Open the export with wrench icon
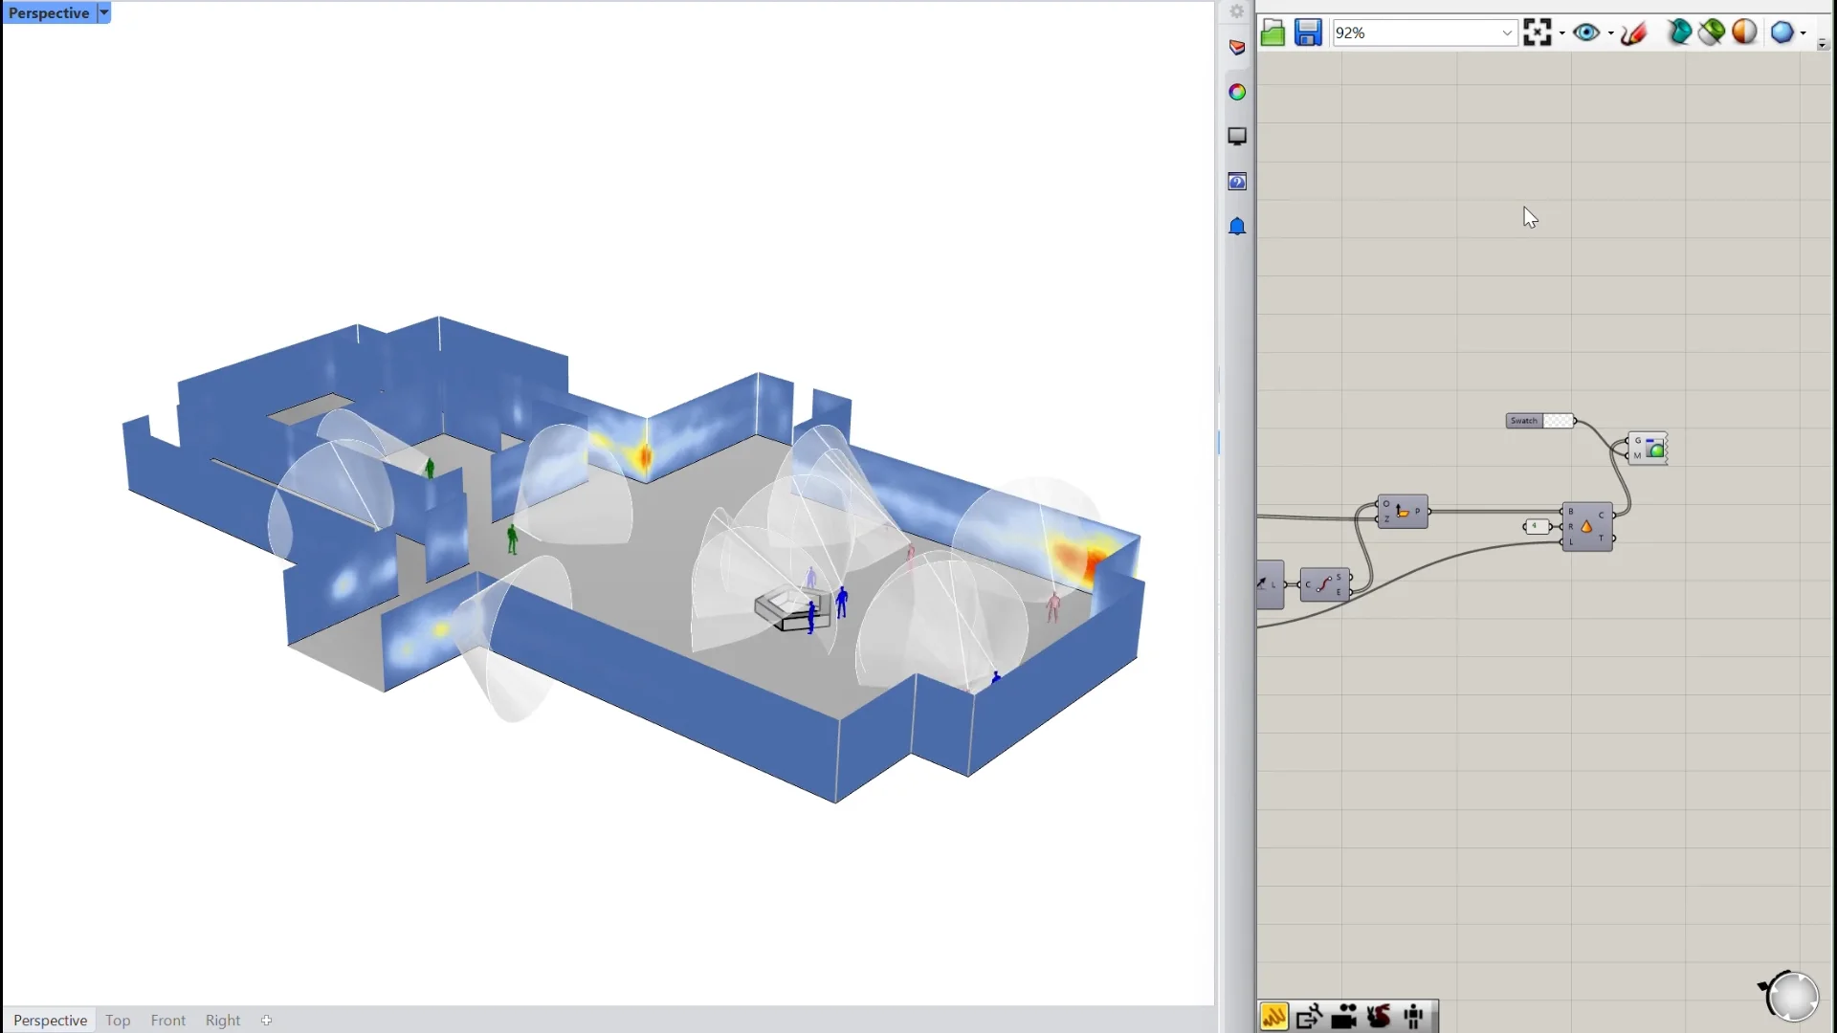This screenshot has height=1033, width=1837. point(1309,1017)
